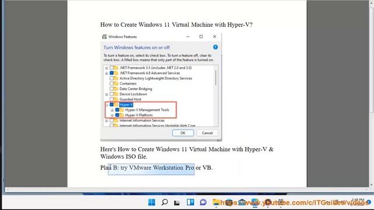374x210 pixels.
Task: Click the 'How to Create Windows 11' heading
Action: [176, 24]
